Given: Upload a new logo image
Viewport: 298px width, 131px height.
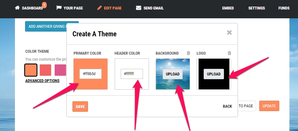Looking at the screenshot, I should 214,74.
